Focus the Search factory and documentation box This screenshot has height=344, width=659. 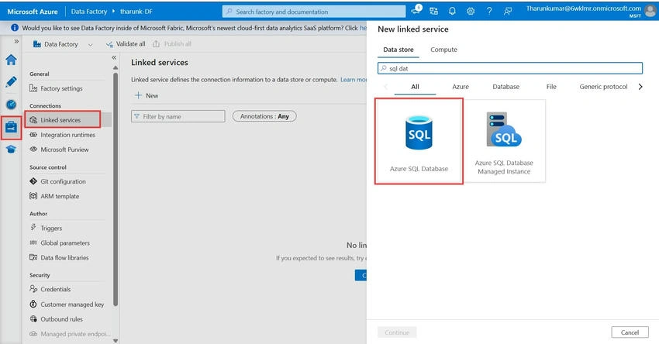314,12
